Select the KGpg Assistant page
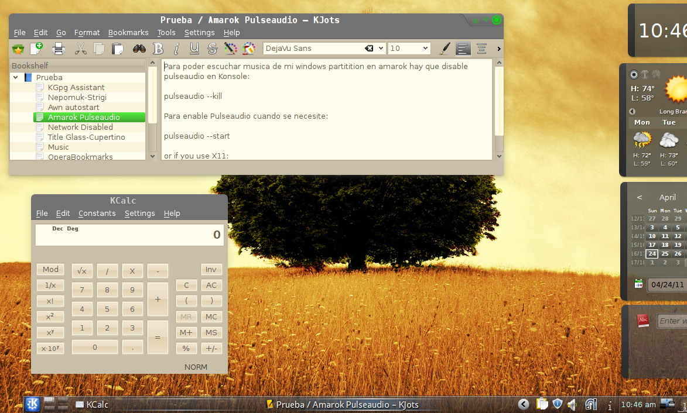The width and height of the screenshot is (687, 413). tap(76, 88)
